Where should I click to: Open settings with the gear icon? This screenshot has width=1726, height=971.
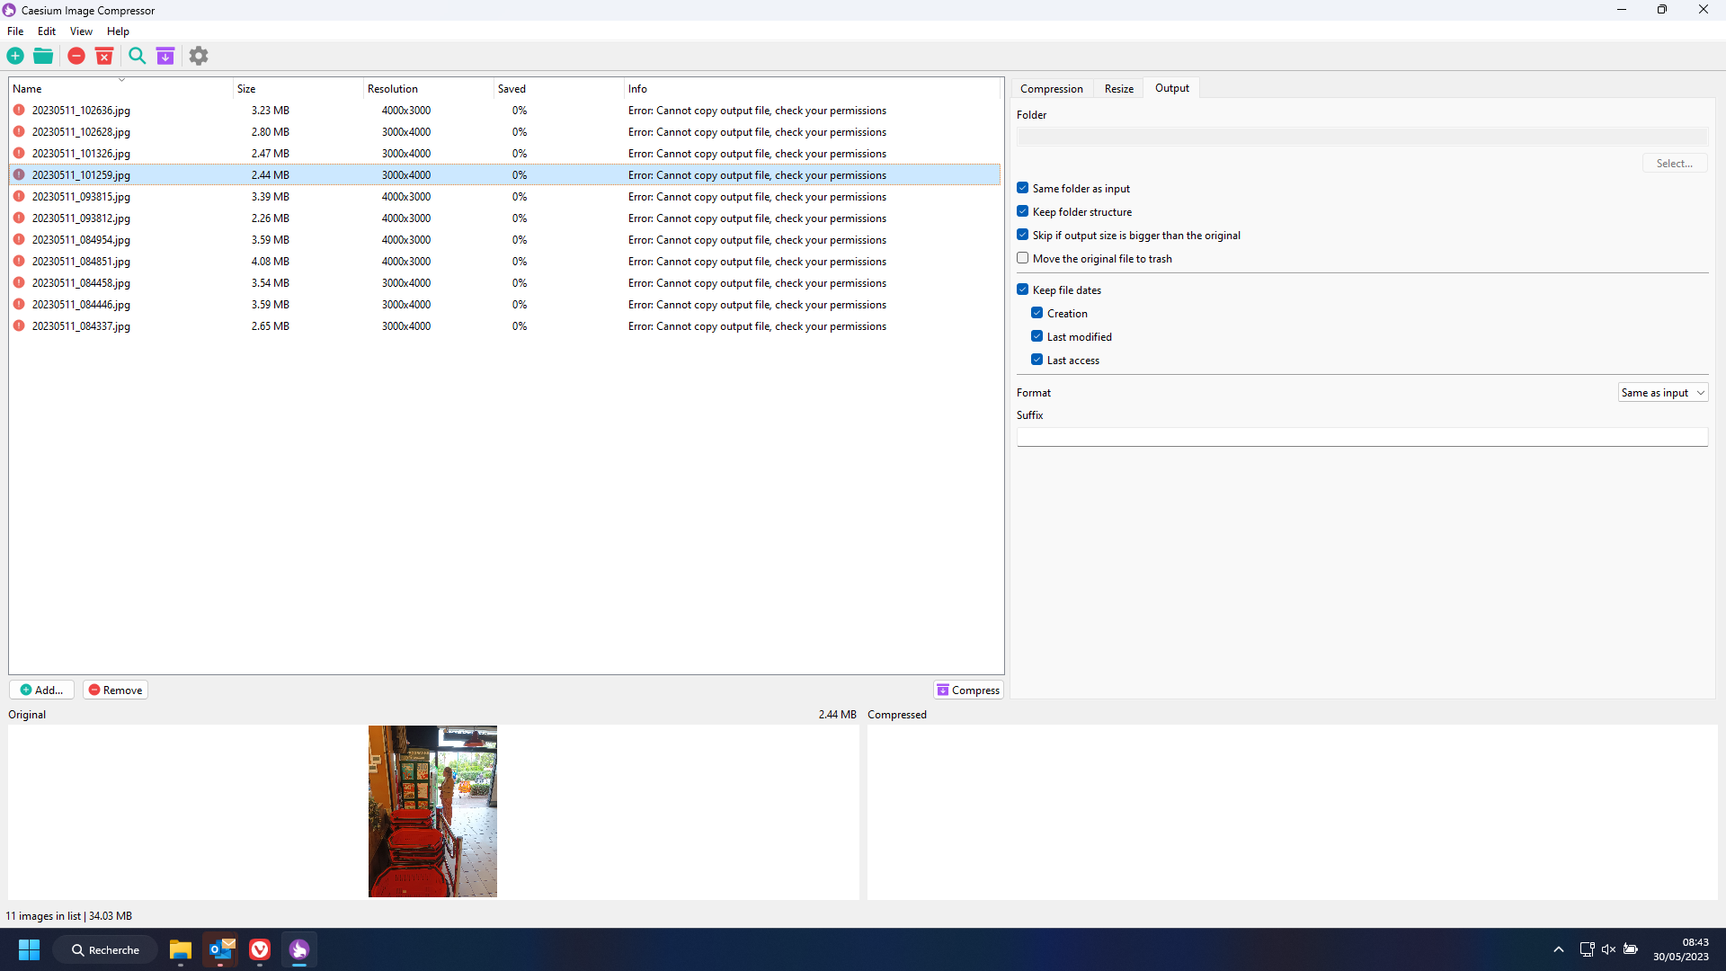[198, 56]
